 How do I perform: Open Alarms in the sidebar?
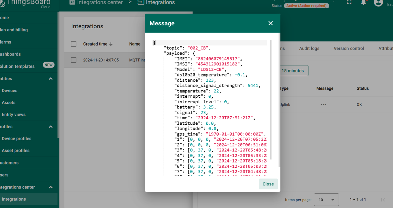(29, 42)
